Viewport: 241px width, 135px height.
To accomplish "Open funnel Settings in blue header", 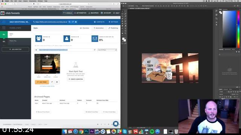I will (113, 22).
